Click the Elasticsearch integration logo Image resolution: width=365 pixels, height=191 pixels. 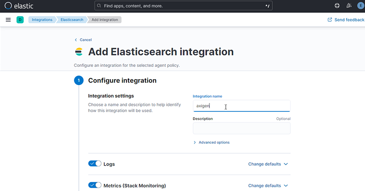coord(79,52)
